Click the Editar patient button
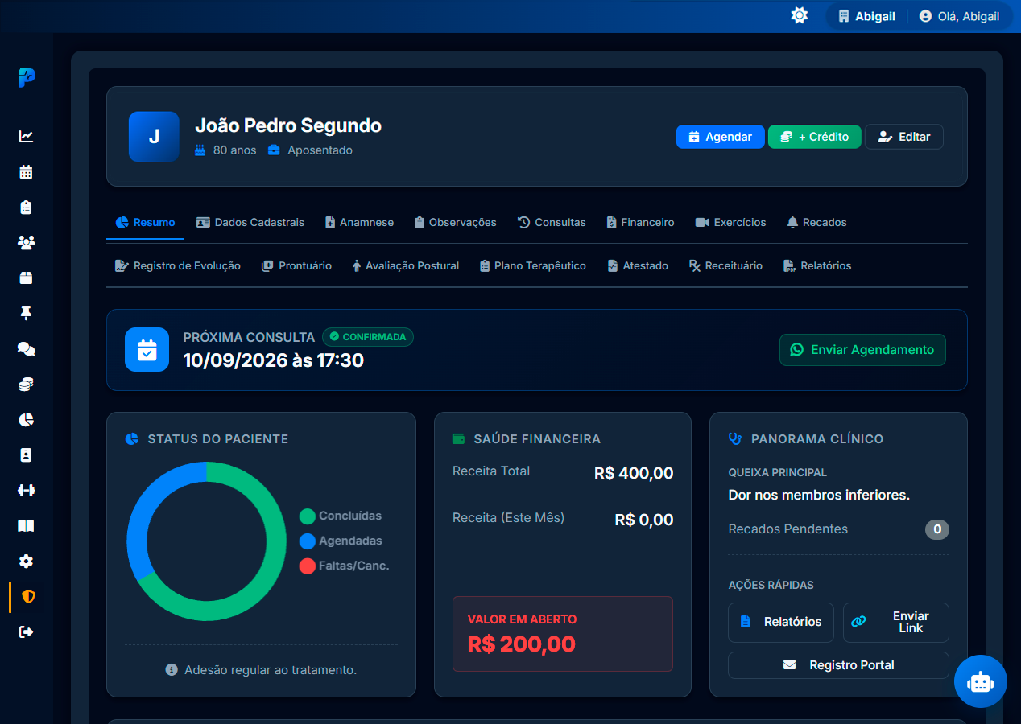Viewport: 1021px width, 724px height. [x=904, y=137]
